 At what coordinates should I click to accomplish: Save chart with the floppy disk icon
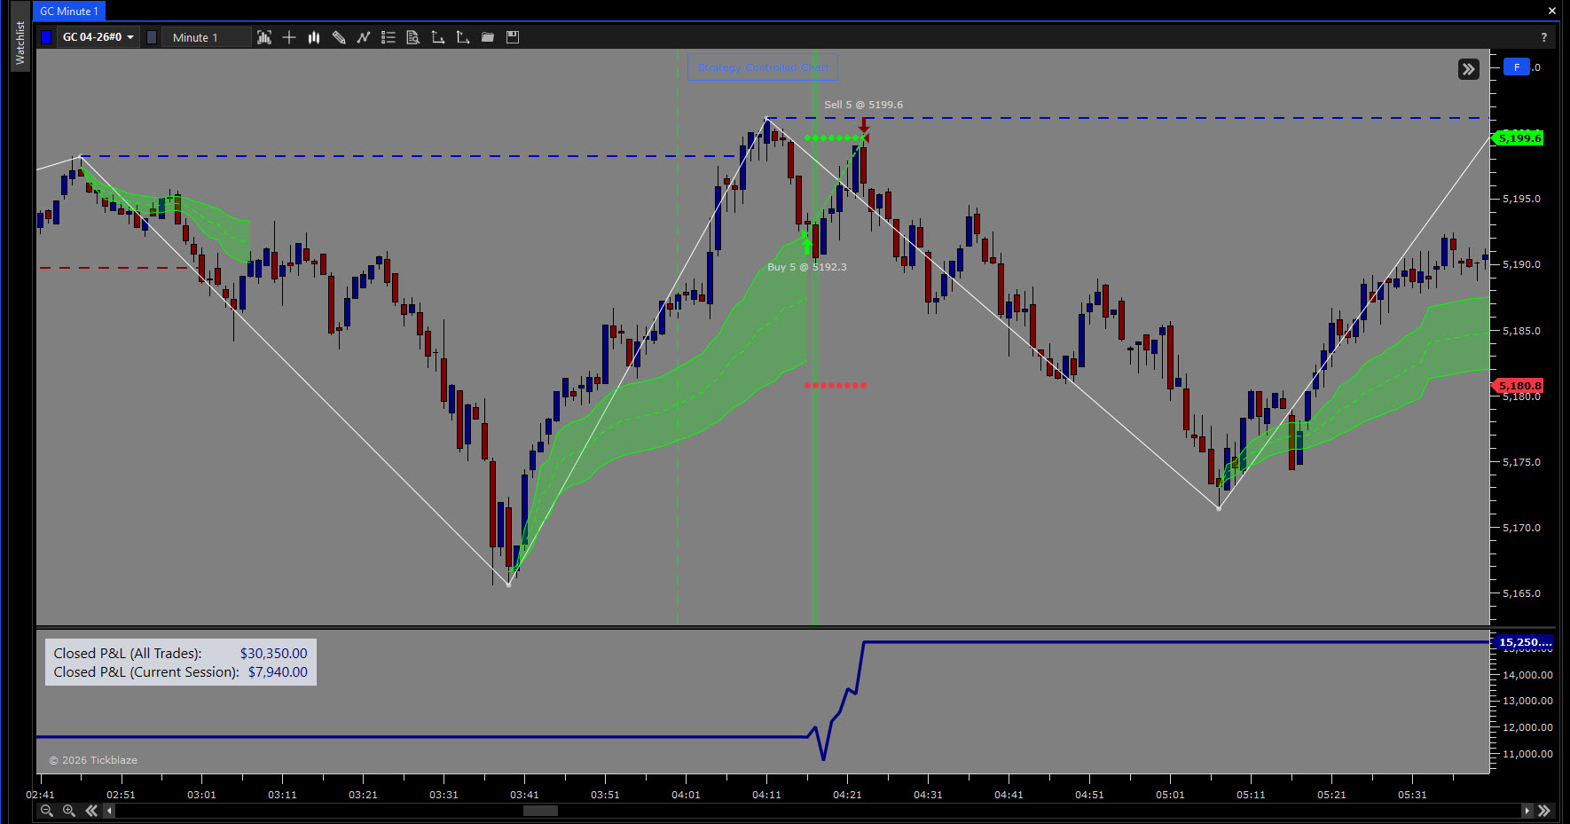pos(513,37)
